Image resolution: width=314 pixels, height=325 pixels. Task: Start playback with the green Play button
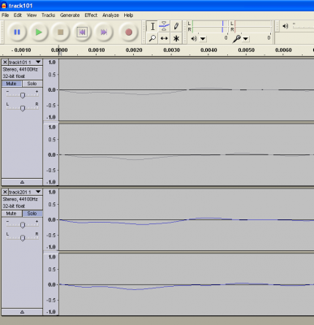coord(39,32)
